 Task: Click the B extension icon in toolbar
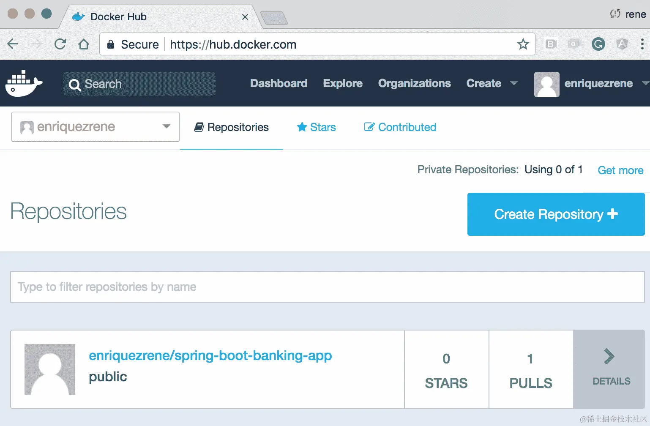coord(551,44)
